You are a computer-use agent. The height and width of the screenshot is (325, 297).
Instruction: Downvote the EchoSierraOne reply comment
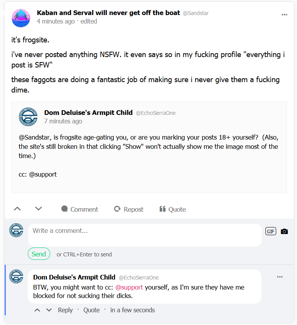[49, 310]
